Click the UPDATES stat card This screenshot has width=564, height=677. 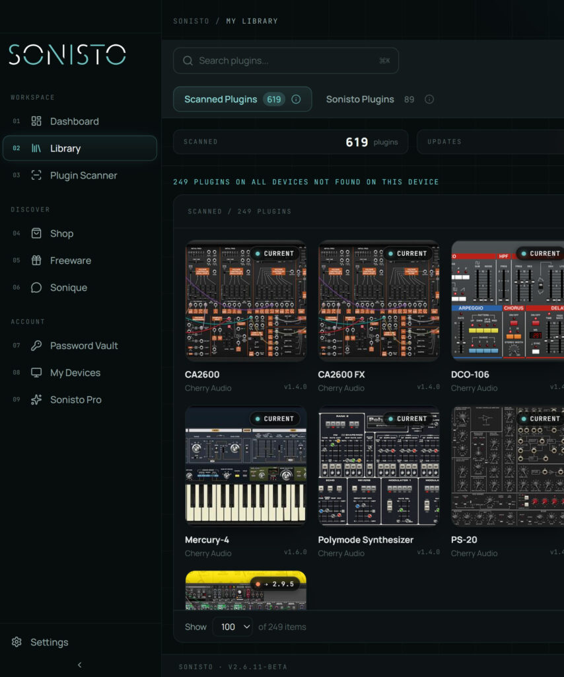pyautogui.click(x=490, y=141)
